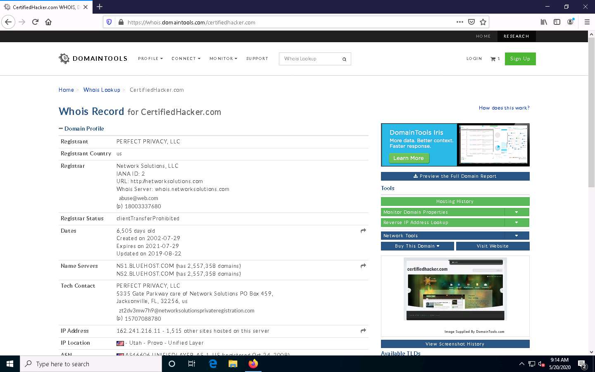Click the share arrow in IP Address row

pos(363,331)
